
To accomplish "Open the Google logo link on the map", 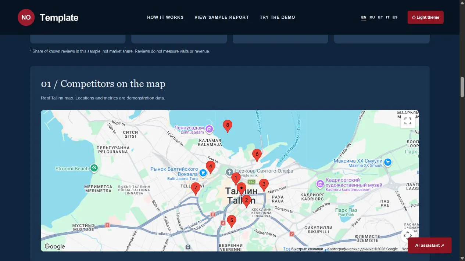I will [55, 247].
